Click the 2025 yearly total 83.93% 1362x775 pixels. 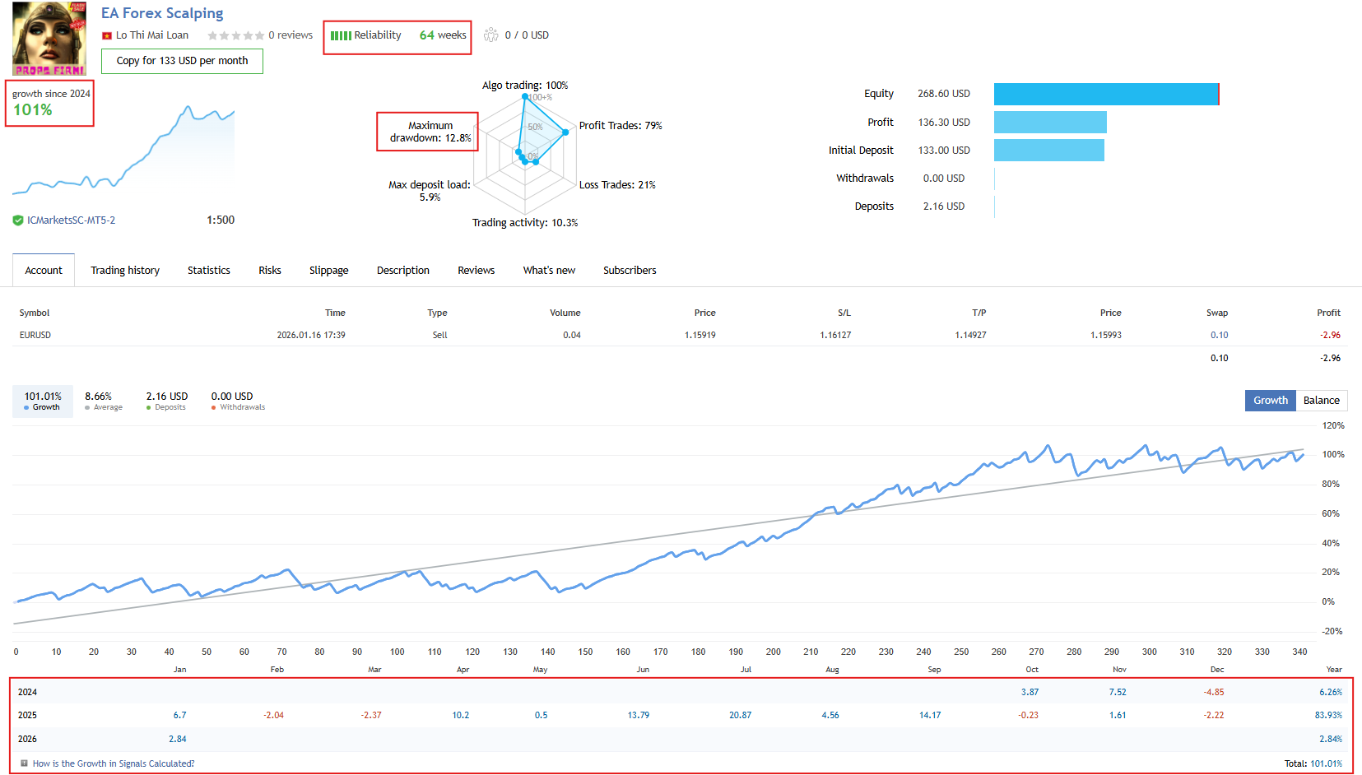click(x=1328, y=716)
